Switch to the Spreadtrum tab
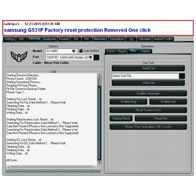196x196 pixels. [117, 39]
